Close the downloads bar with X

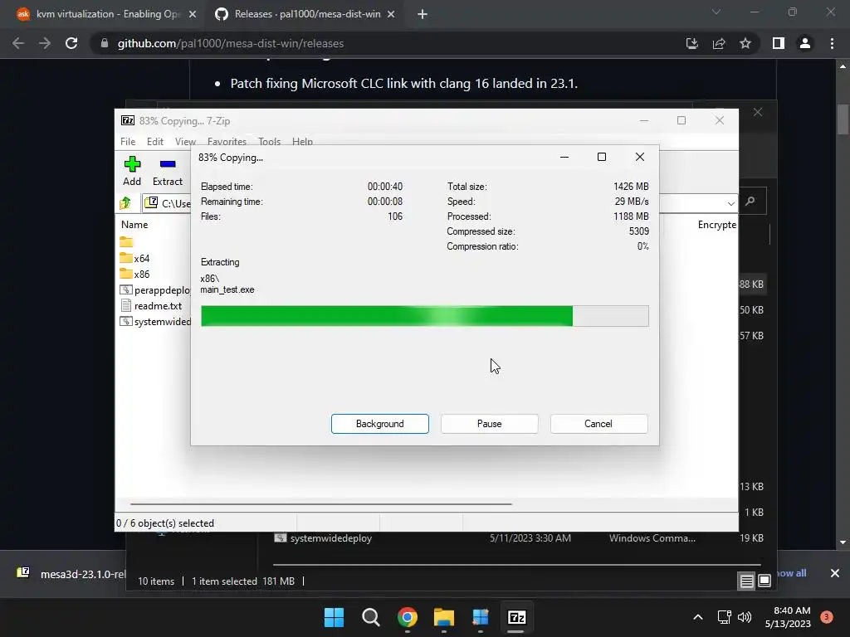pos(835,573)
